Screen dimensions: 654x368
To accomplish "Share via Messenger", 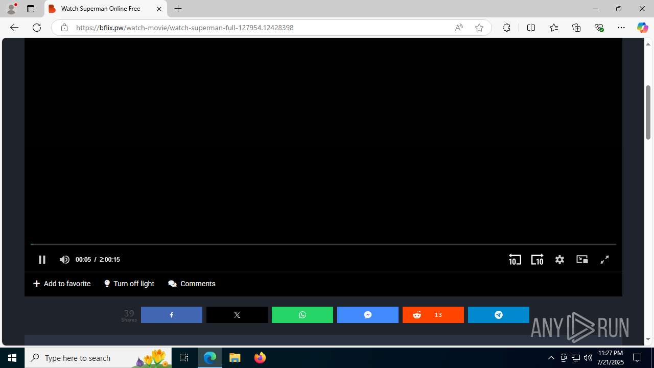I will [x=368, y=315].
